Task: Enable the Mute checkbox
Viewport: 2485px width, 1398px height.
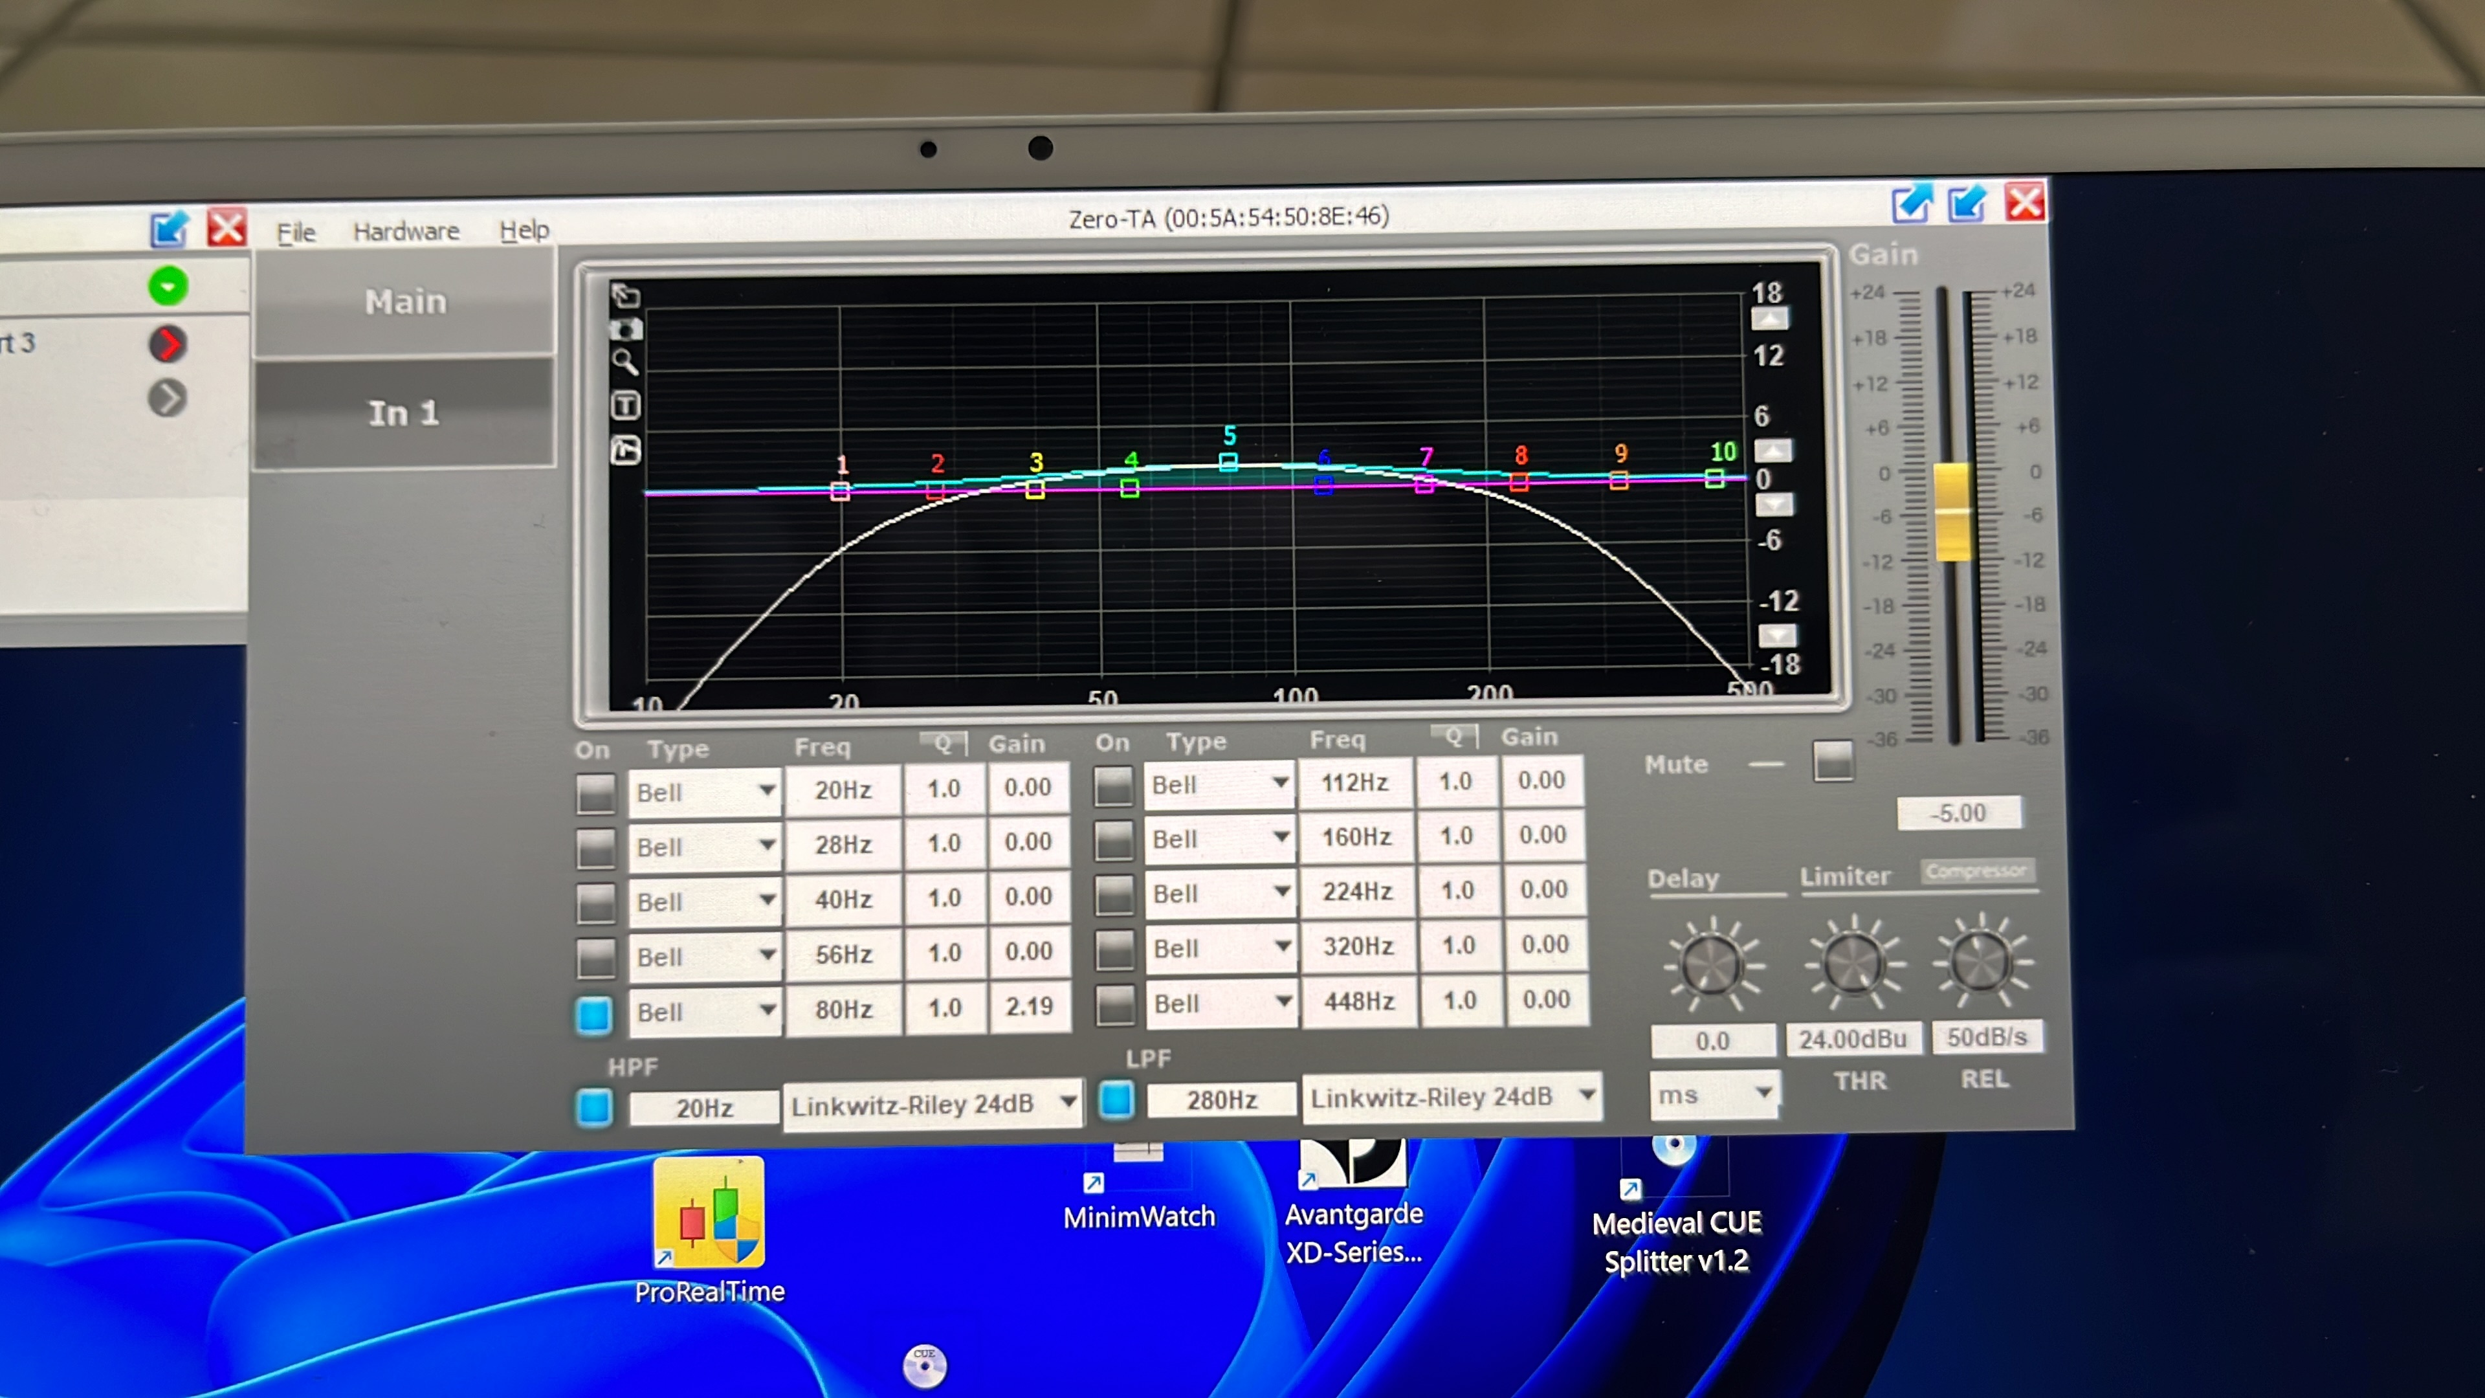Action: pyautogui.click(x=1833, y=761)
